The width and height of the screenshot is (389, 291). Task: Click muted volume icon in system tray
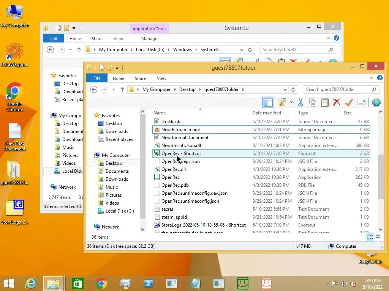[353, 284]
